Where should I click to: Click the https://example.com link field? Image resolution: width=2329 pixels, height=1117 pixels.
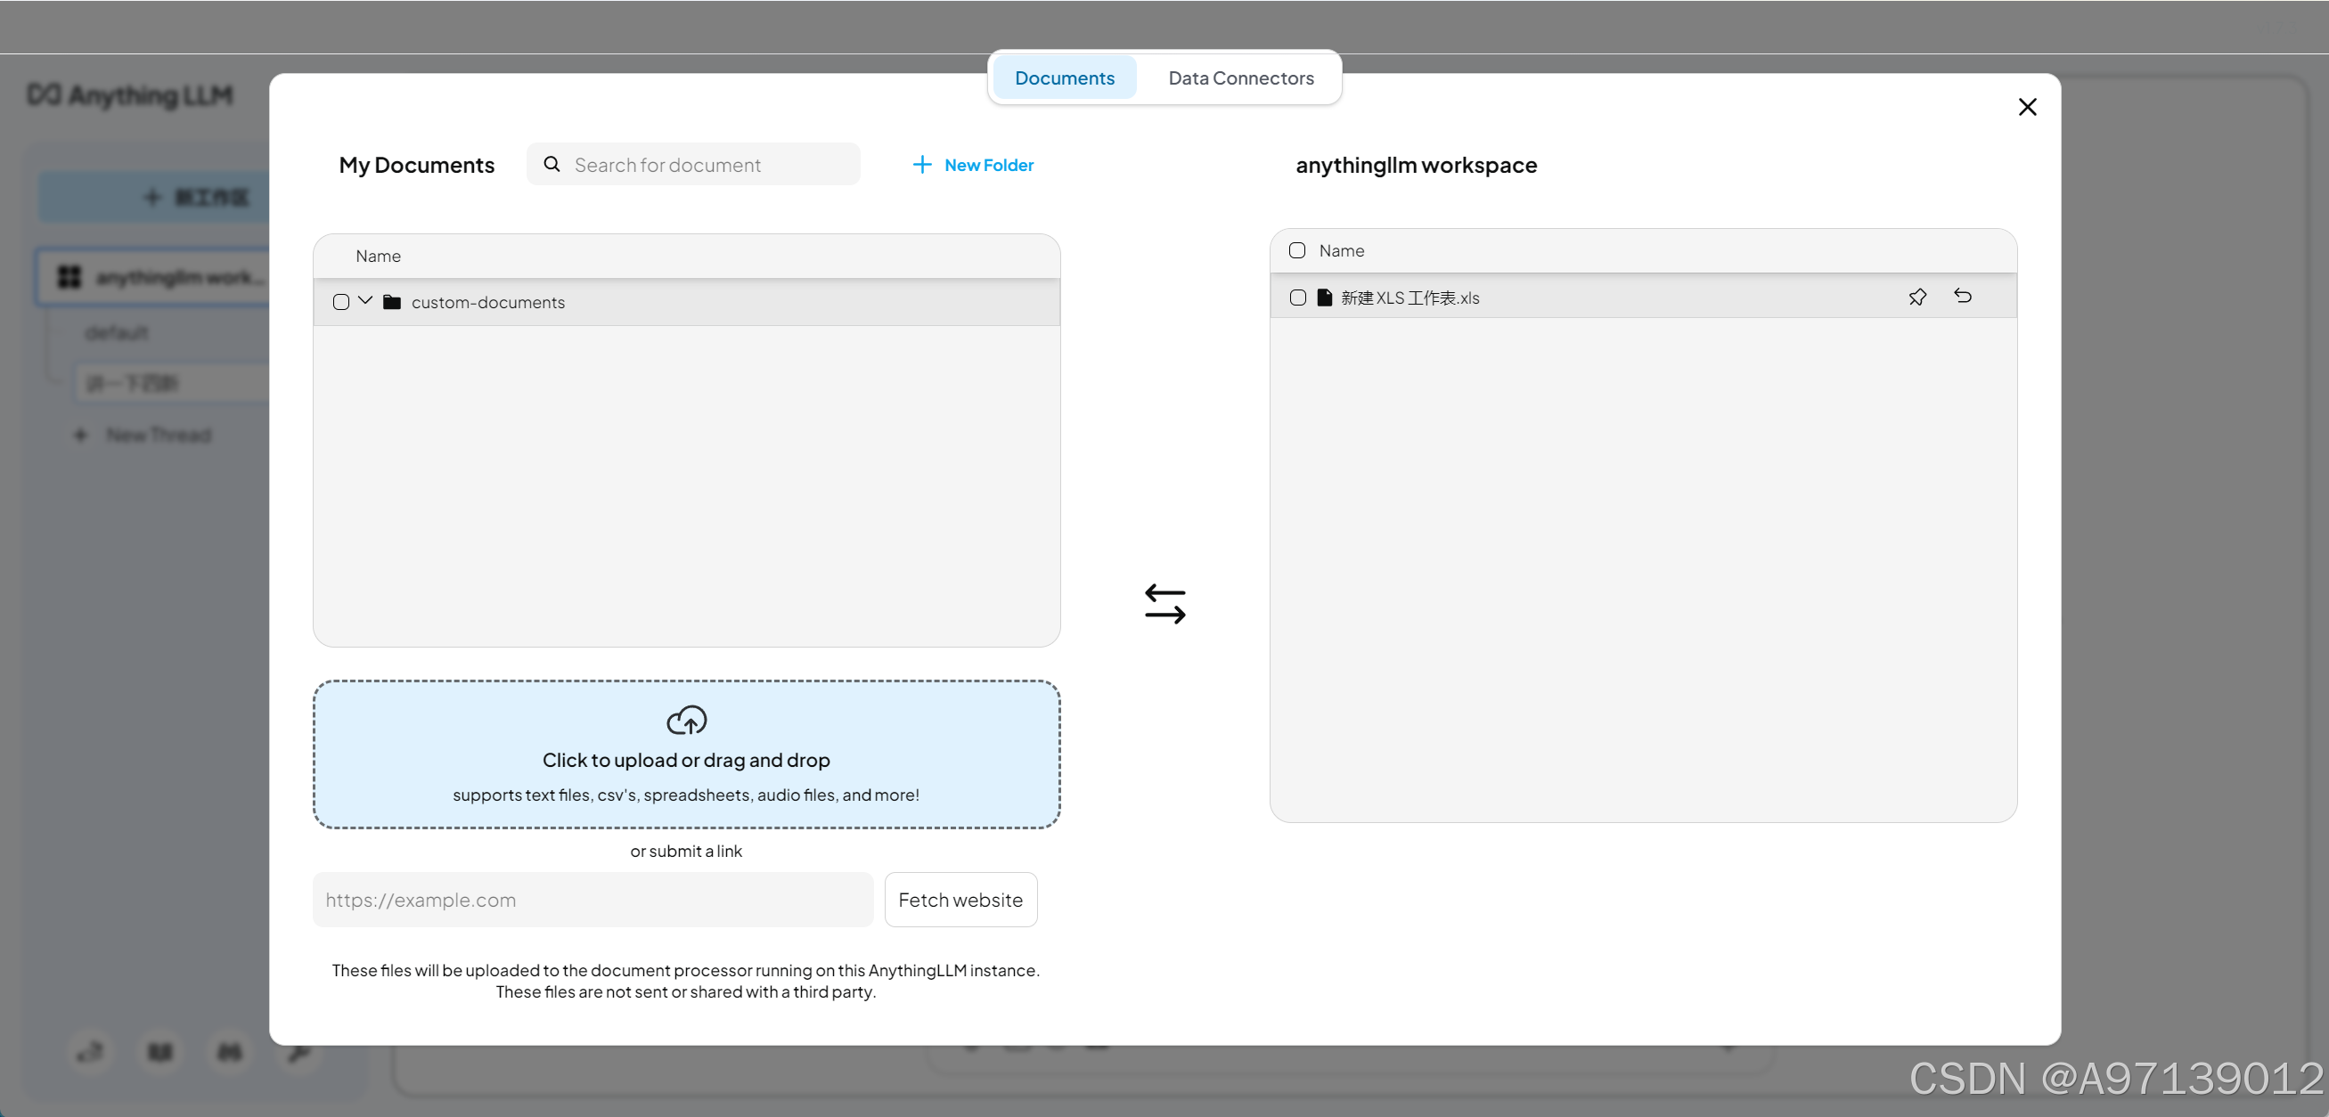[593, 899]
